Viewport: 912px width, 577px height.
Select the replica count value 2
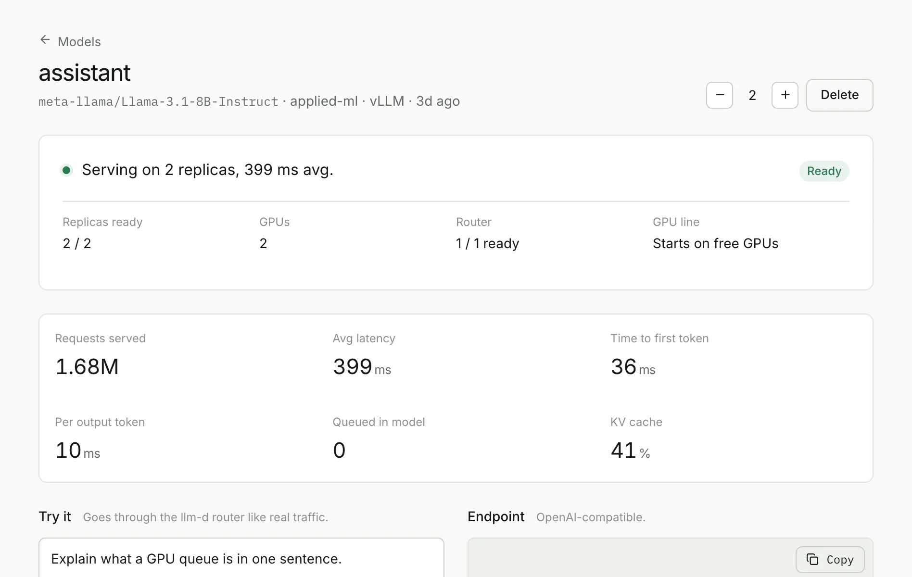point(752,95)
